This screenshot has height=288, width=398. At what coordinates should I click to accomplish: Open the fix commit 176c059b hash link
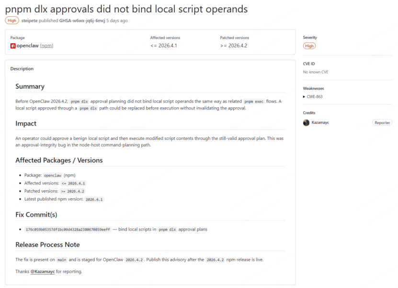[x=67, y=230]
